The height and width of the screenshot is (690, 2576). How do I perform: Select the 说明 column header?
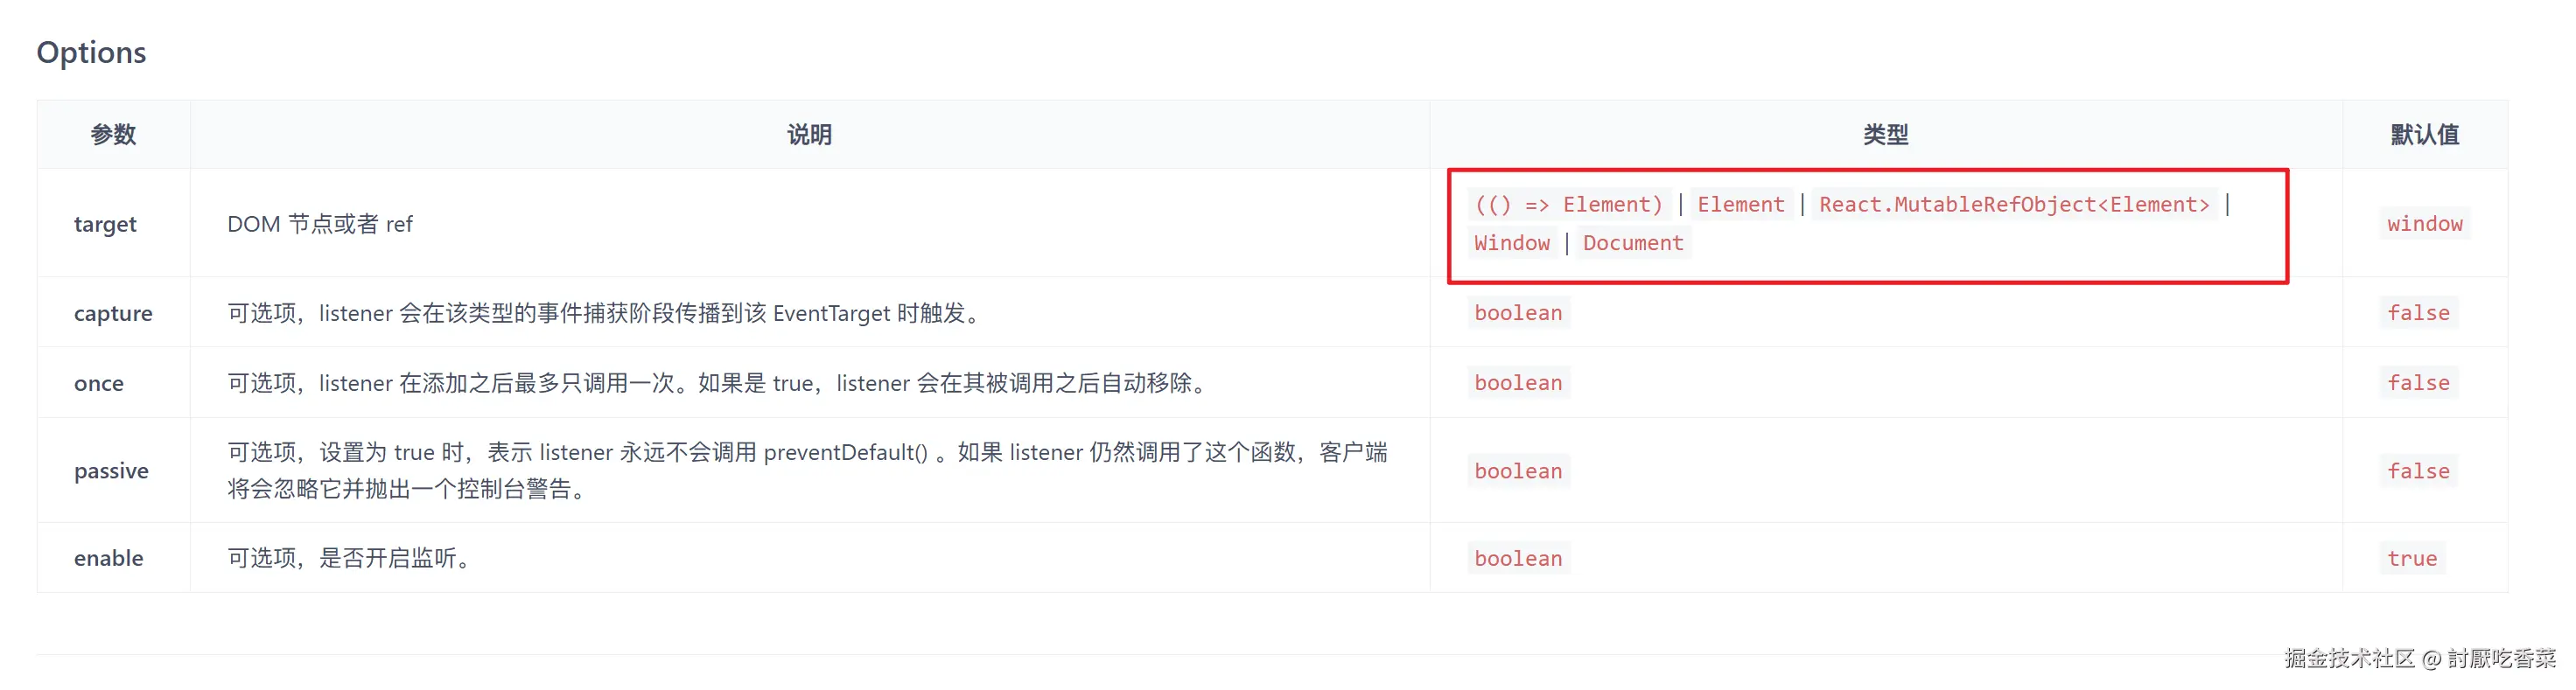(x=809, y=134)
